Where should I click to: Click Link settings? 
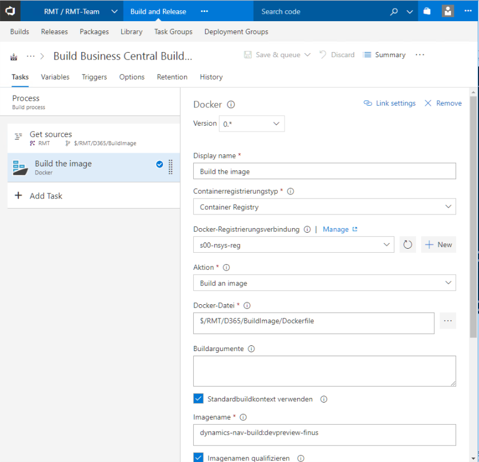(389, 103)
